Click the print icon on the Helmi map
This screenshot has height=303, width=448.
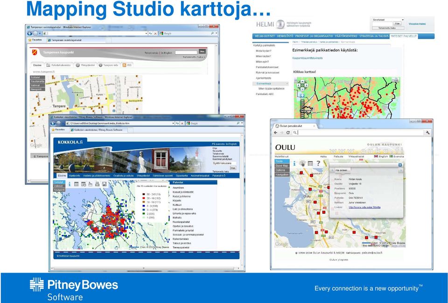tap(396, 80)
